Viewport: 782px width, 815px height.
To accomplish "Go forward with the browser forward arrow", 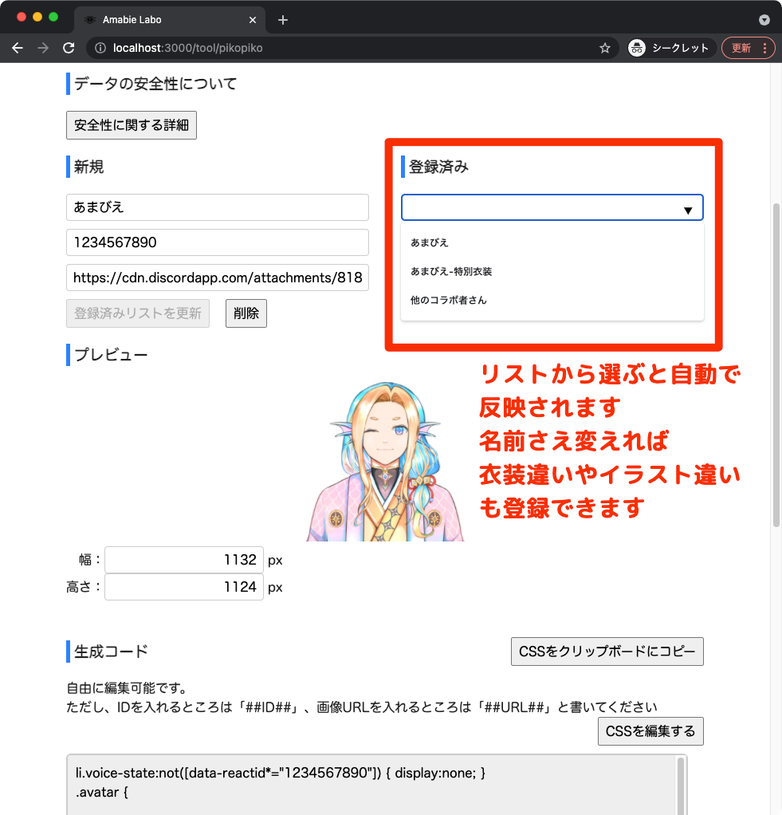I will point(43,48).
